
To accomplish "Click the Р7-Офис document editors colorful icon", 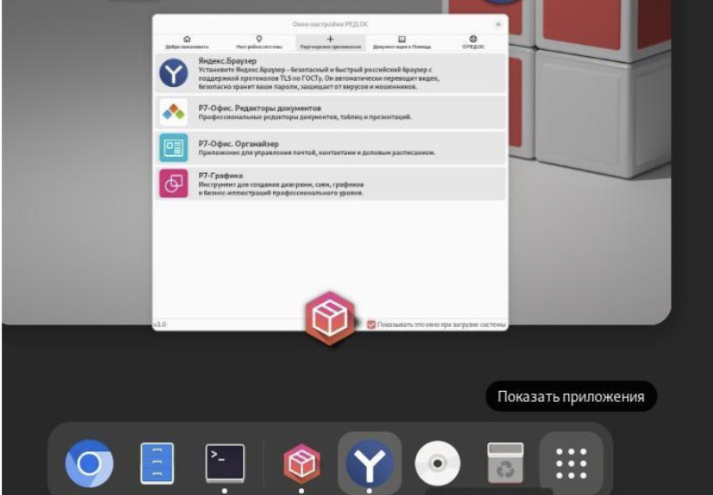I will coord(173,112).
